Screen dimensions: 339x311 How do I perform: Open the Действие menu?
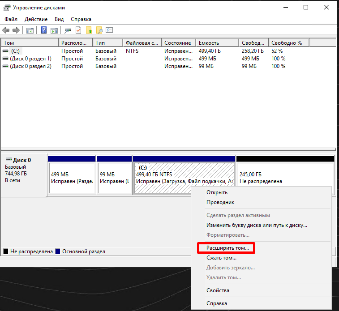click(x=36, y=19)
